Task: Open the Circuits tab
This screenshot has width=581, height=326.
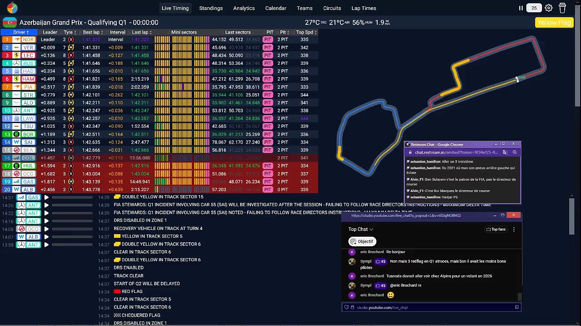Action: (x=332, y=8)
